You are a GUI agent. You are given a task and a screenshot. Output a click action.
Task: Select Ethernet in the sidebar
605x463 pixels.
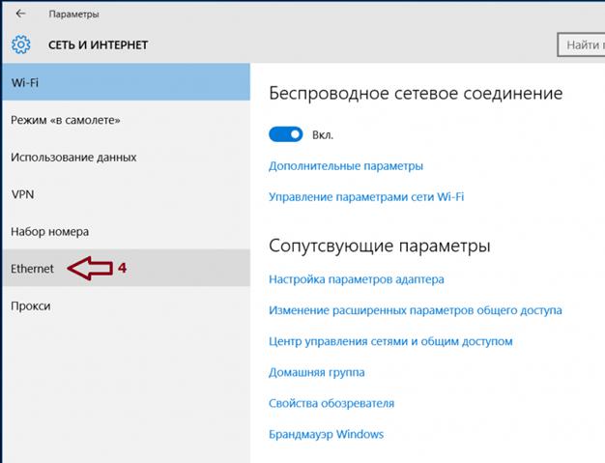tap(32, 269)
